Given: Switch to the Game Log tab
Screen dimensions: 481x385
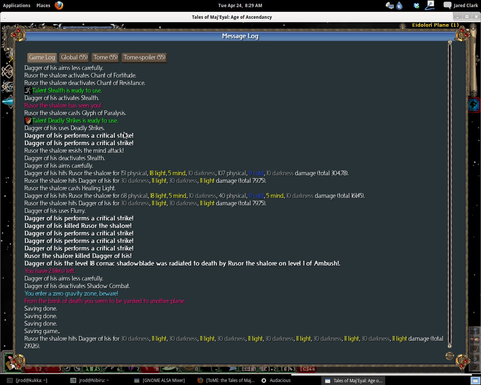Looking at the screenshot, I should click(x=42, y=58).
